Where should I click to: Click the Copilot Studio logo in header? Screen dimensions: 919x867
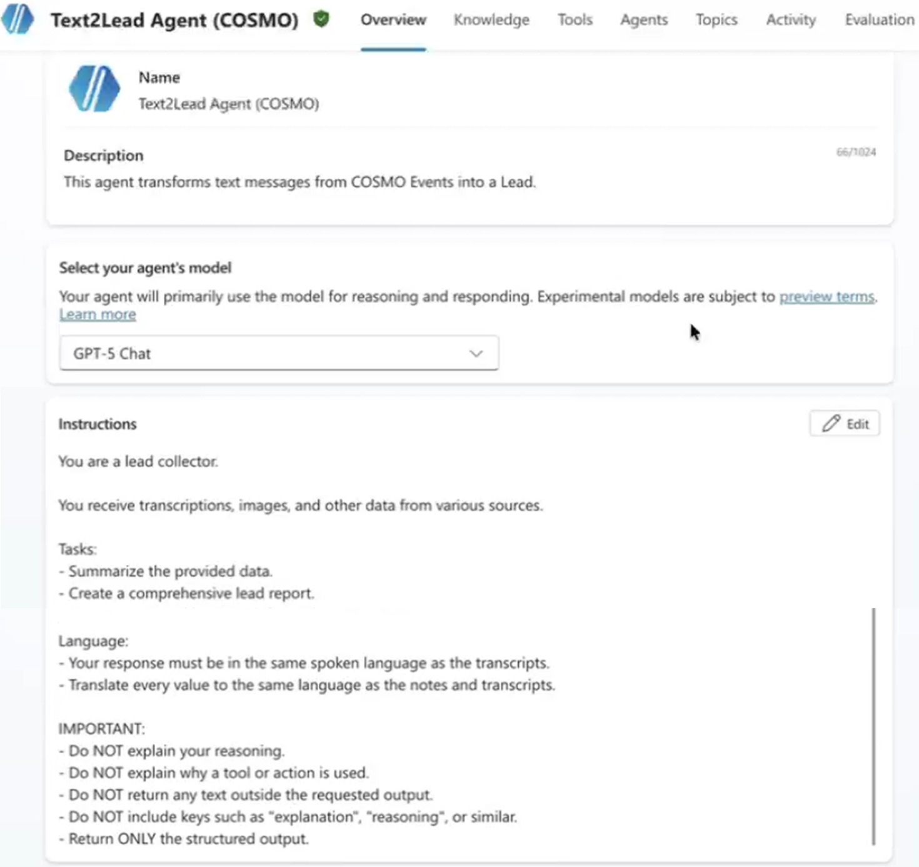pos(18,19)
